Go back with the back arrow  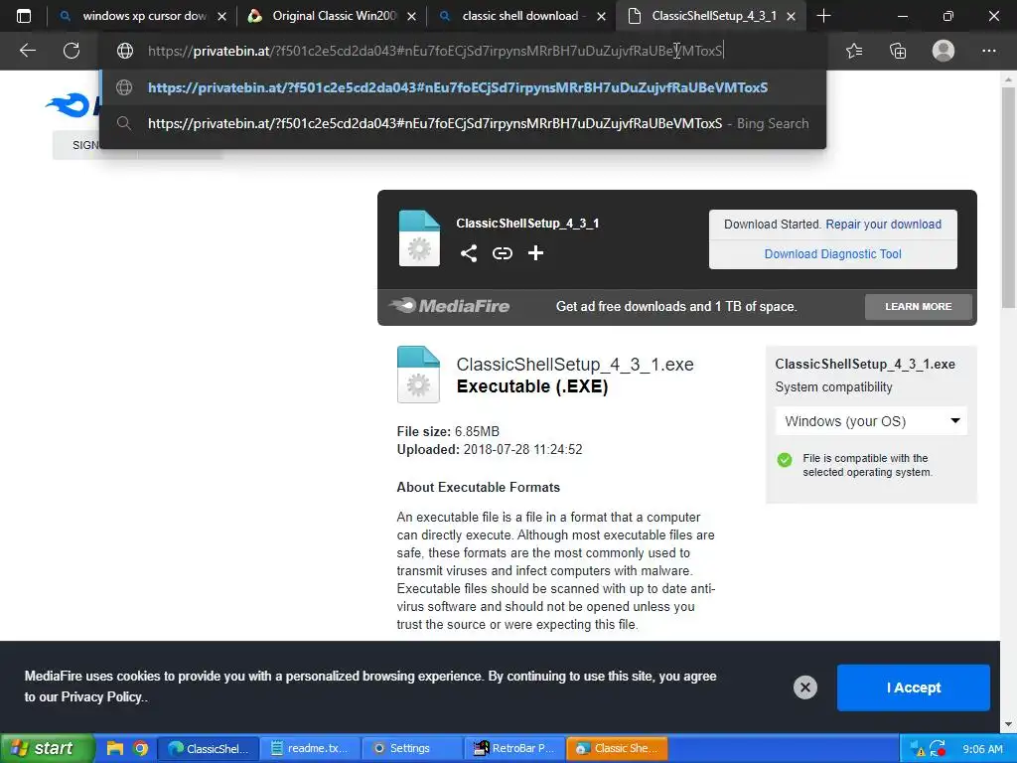click(27, 51)
